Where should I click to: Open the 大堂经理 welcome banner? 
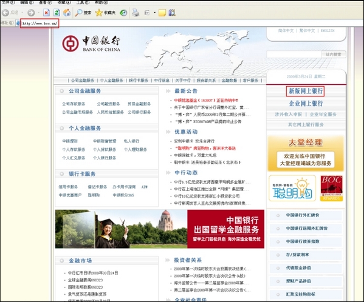306,153
